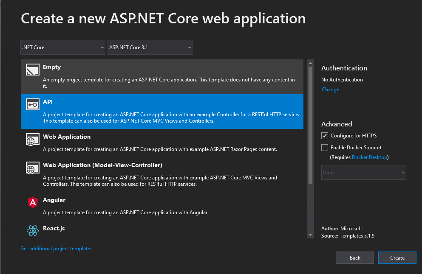Click the red Angular logo icon
Image resolution: width=422 pixels, height=274 pixels.
pyautogui.click(x=33, y=202)
